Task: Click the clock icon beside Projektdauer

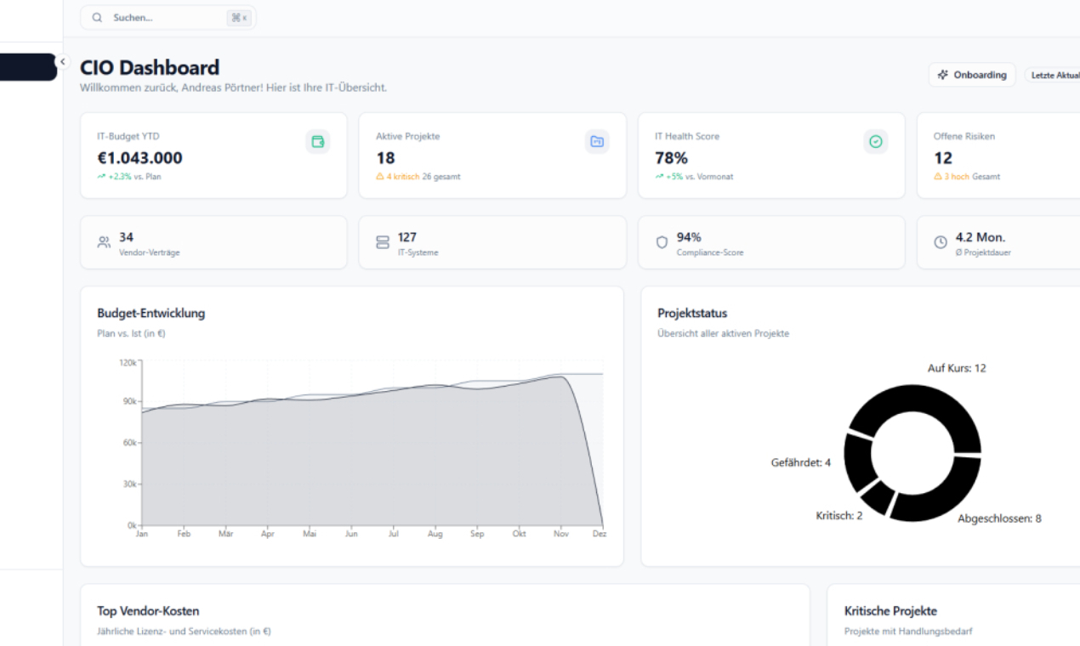Action: 940,241
